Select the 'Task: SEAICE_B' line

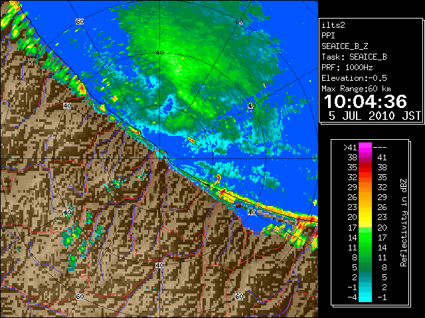[x=354, y=57]
